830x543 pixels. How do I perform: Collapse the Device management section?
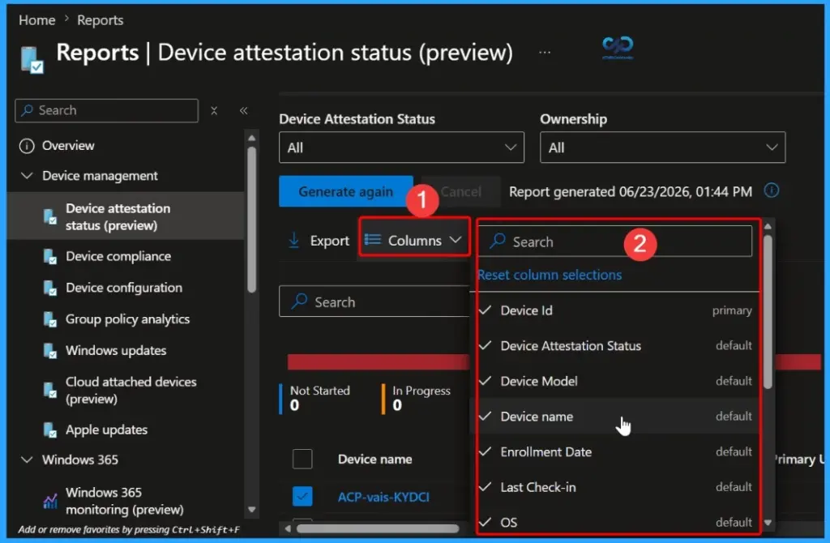[x=27, y=176]
